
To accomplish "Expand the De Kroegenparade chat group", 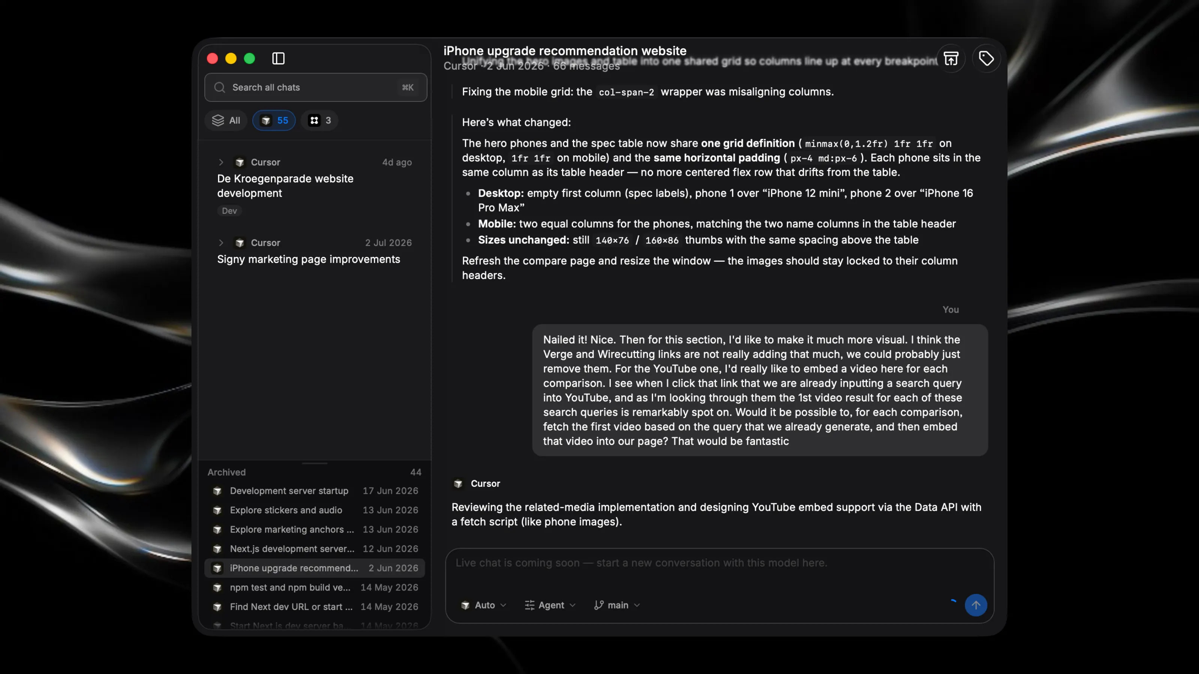I will click(221, 163).
